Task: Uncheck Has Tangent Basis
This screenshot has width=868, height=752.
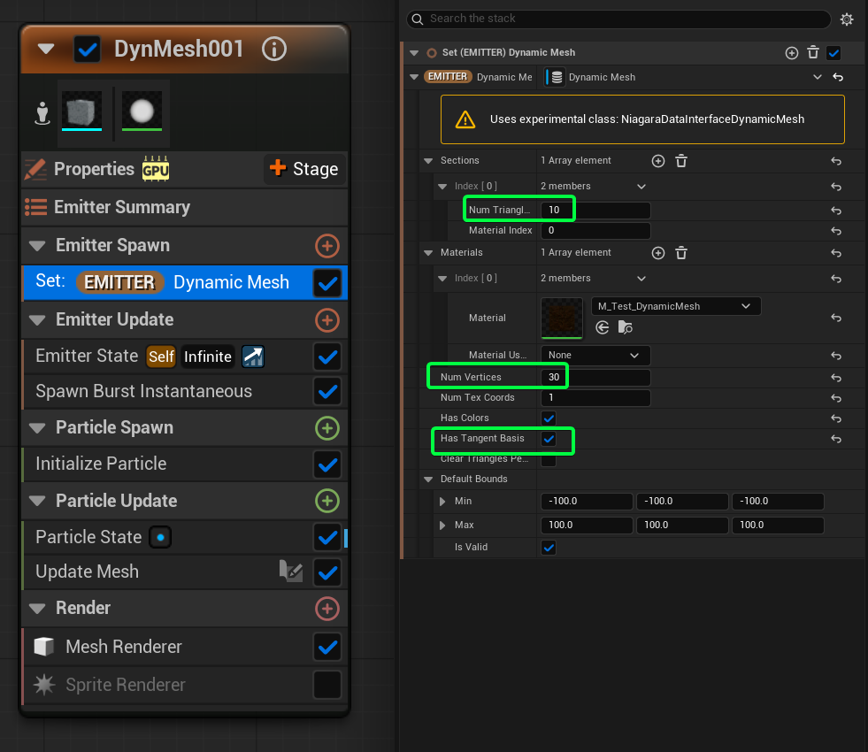Action: pos(549,439)
